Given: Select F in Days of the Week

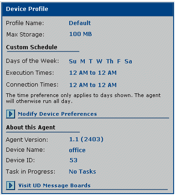Looking at the screenshot, I should (x=119, y=62).
